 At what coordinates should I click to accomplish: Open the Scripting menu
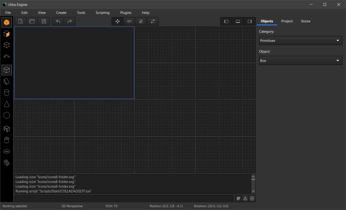(x=102, y=12)
